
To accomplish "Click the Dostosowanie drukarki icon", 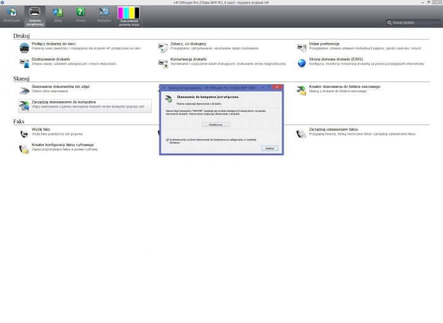I will click(24, 63).
